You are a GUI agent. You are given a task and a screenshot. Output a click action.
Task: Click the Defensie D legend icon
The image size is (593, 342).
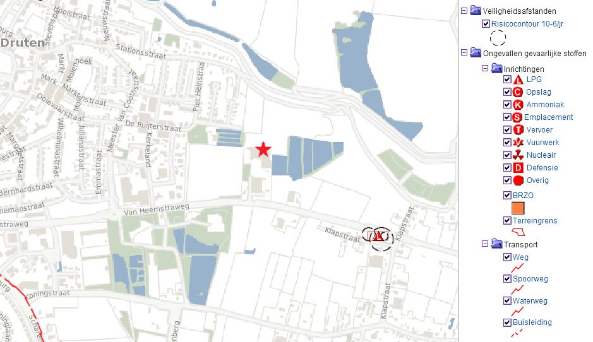pyautogui.click(x=518, y=168)
